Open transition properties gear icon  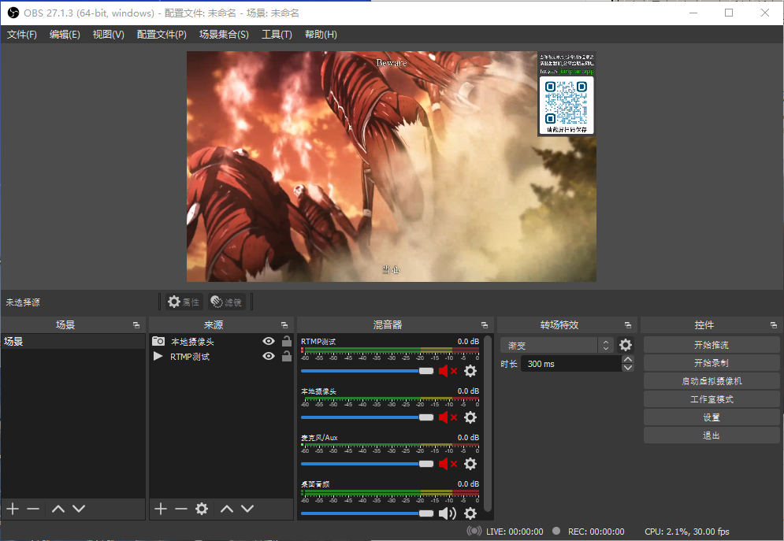pos(626,345)
